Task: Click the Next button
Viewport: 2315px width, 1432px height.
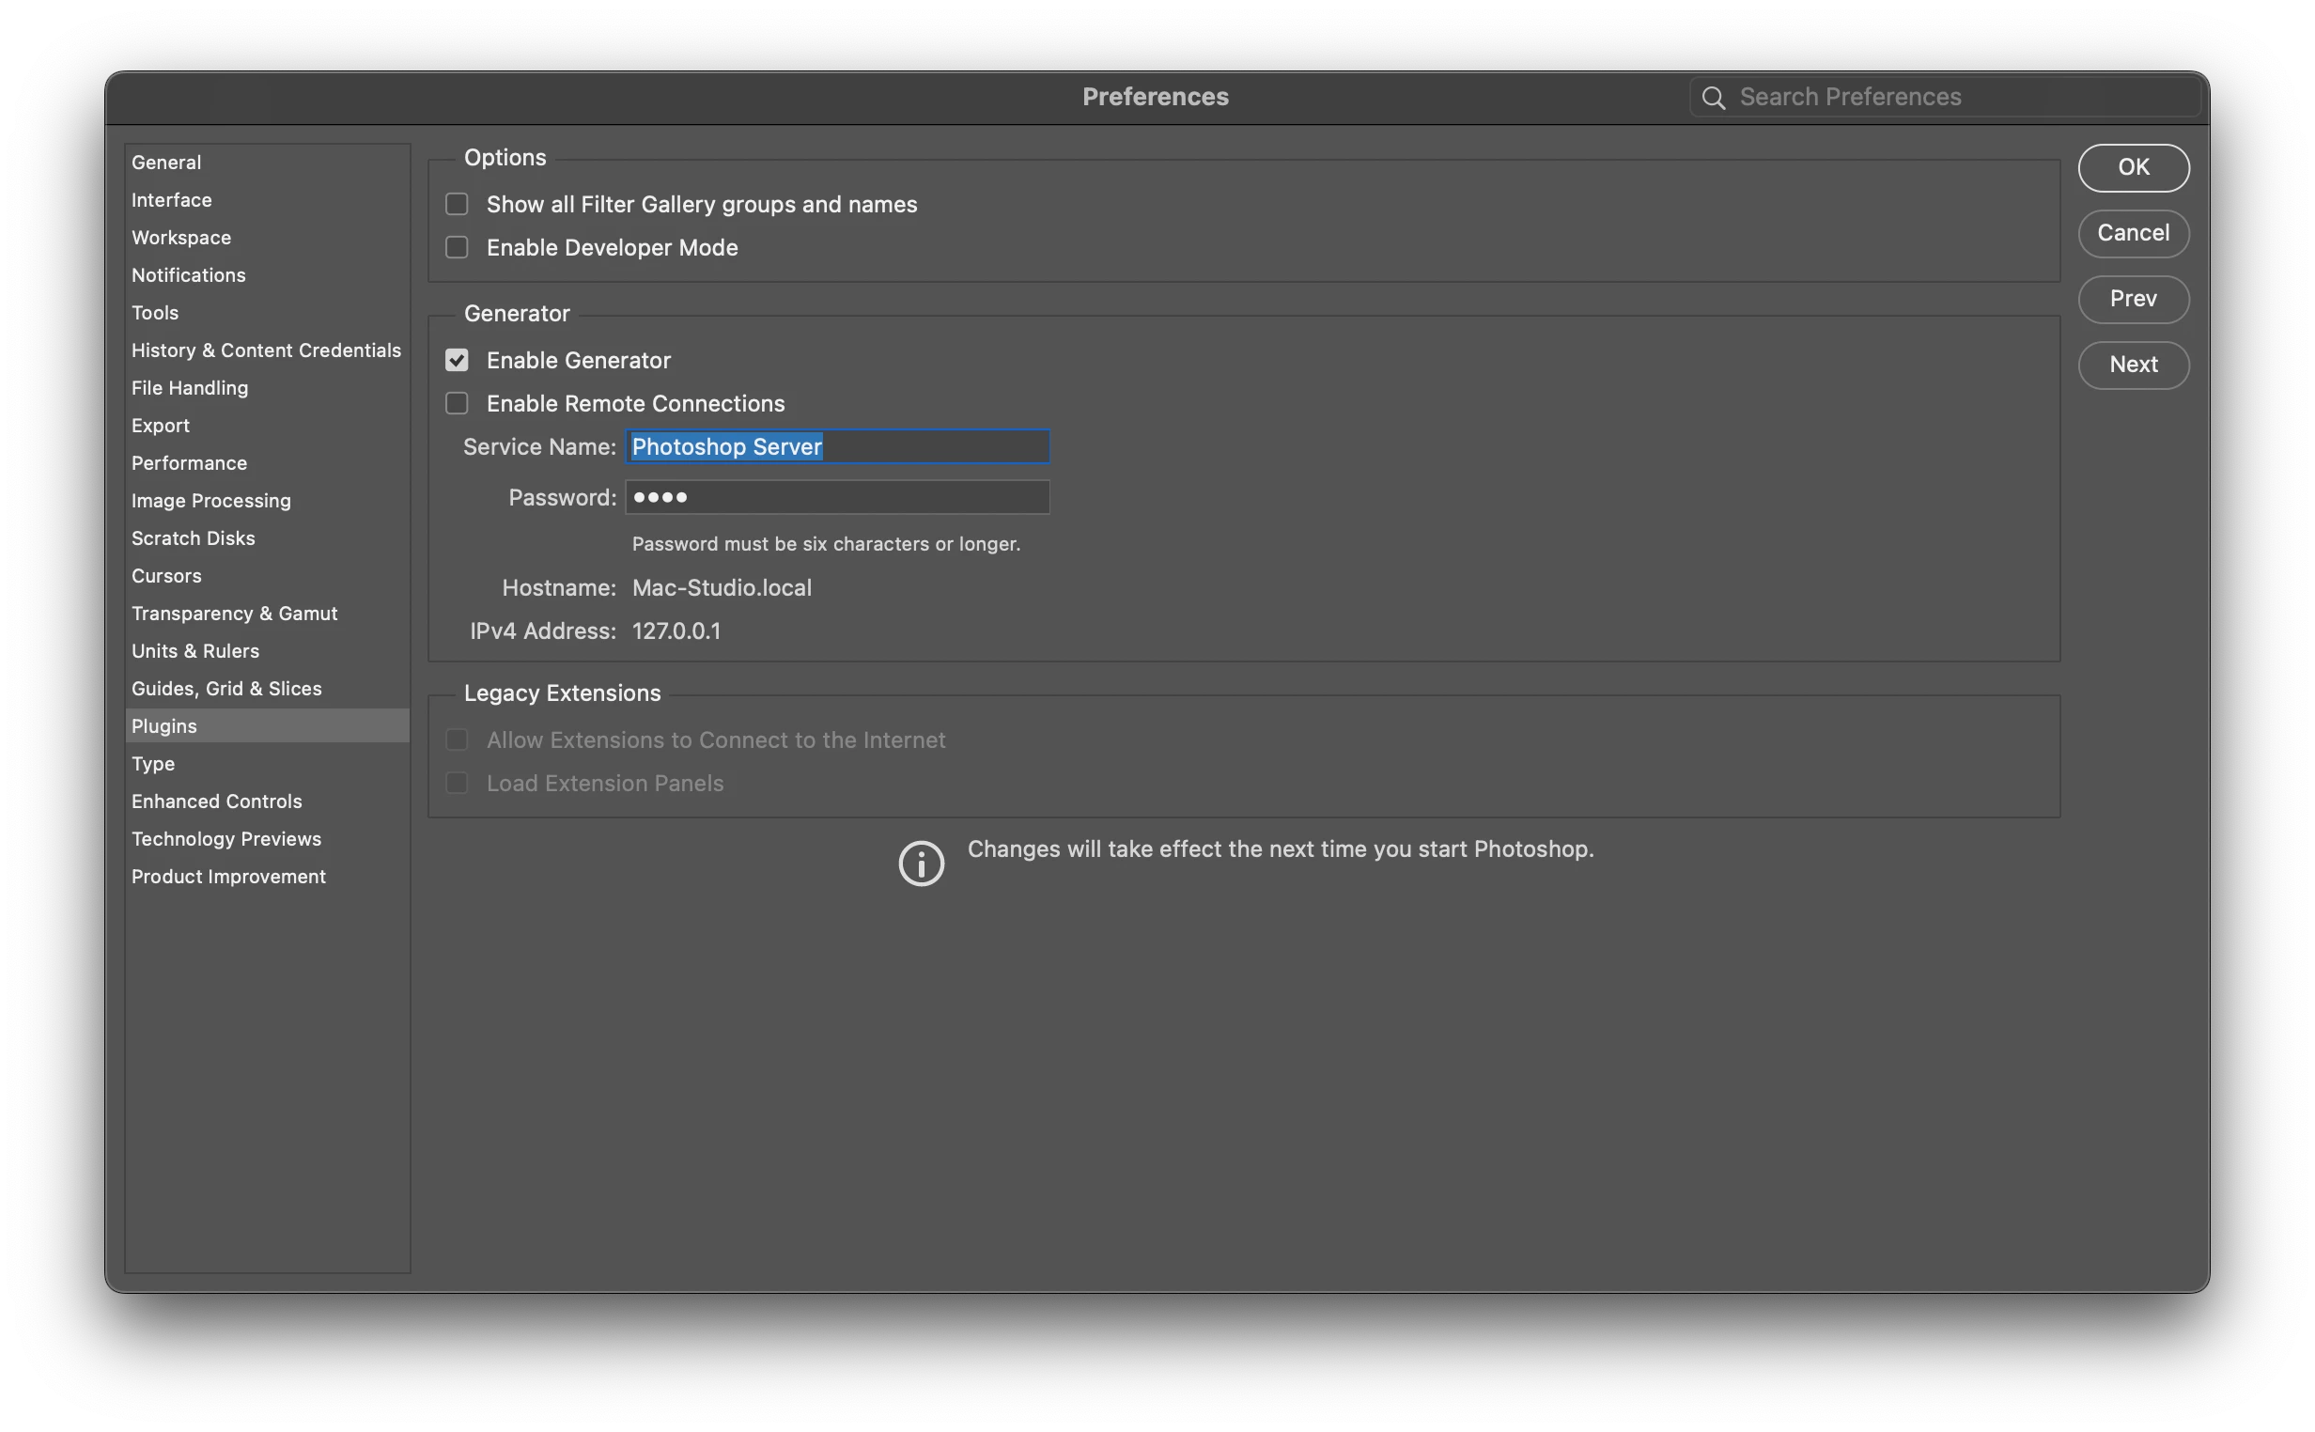Action: [x=2133, y=365]
